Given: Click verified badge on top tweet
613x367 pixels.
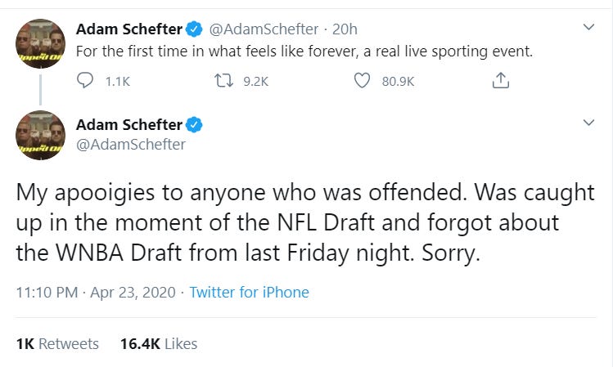Looking at the screenshot, I should click(x=193, y=29).
